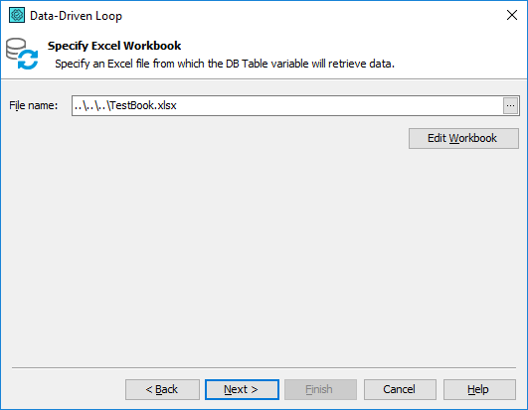The width and height of the screenshot is (528, 410).
Task: Click the 'File name:' label
Action: 34,105
